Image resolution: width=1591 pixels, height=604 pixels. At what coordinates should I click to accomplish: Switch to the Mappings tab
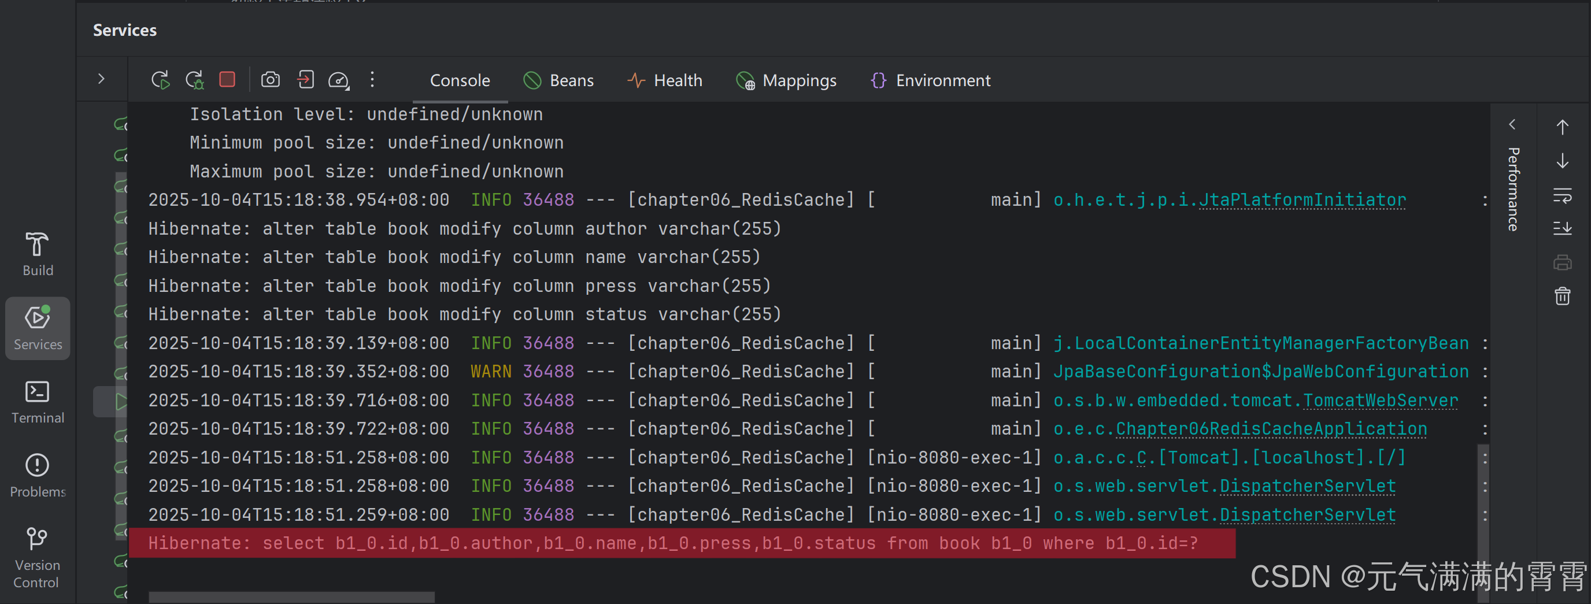point(786,80)
